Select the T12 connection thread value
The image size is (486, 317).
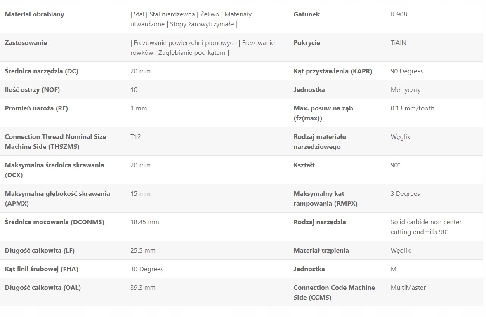point(135,137)
